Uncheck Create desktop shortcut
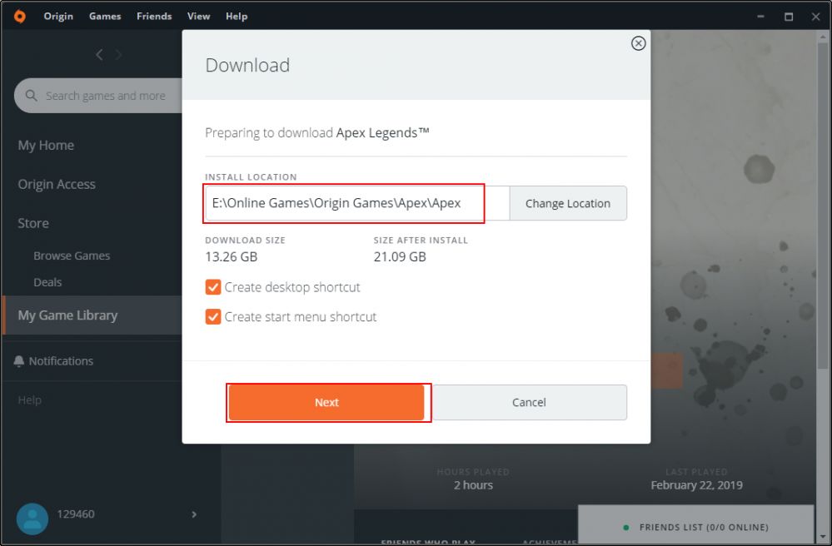This screenshot has width=832, height=546. coord(212,287)
